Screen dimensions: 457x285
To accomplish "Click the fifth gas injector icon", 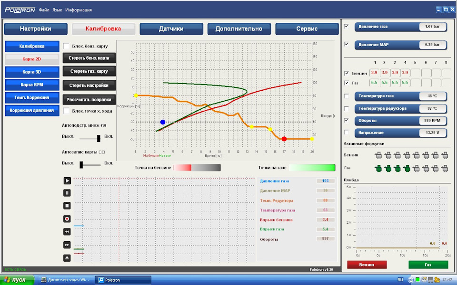I will click(x=416, y=168).
